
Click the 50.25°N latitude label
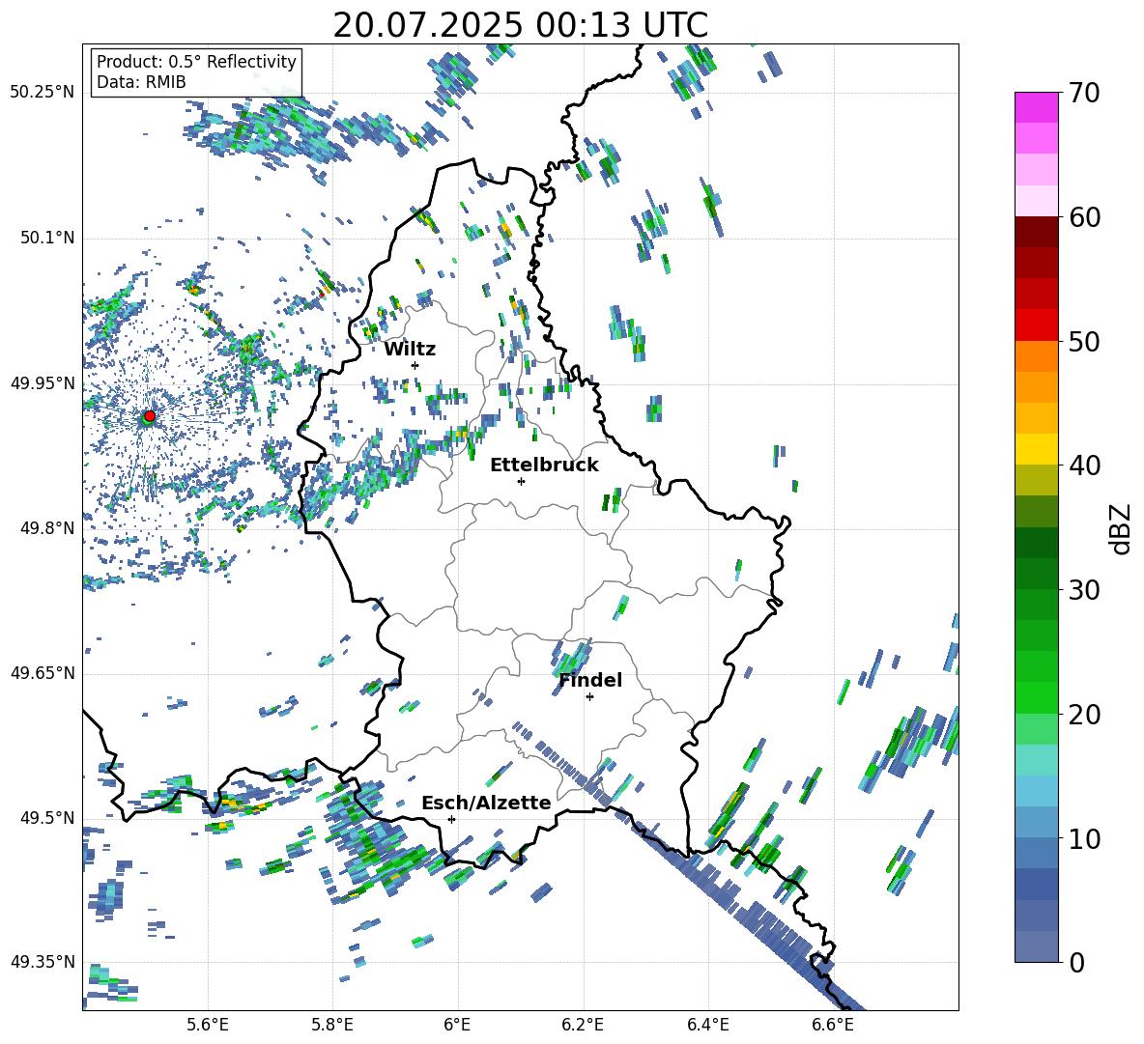point(43,93)
